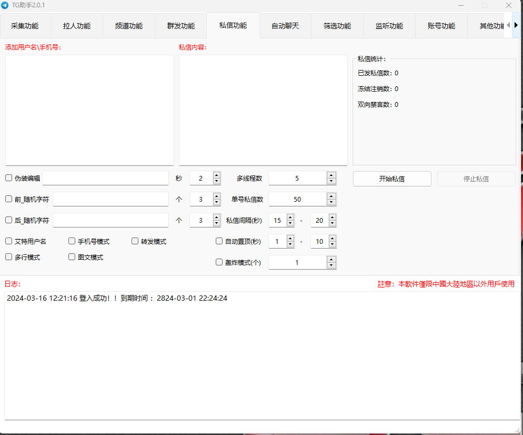Enable the 伪装编辑 checkbox
The height and width of the screenshot is (435, 523).
(x=9, y=178)
